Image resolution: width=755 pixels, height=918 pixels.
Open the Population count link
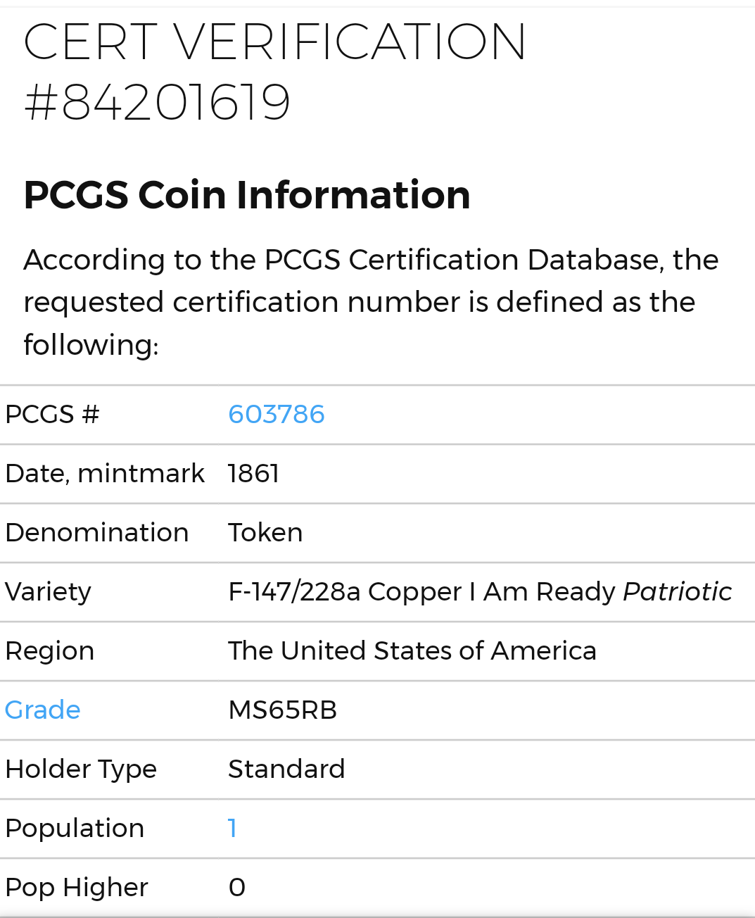(232, 829)
